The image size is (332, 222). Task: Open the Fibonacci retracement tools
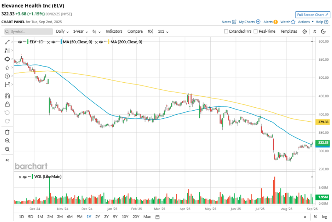(7, 50)
